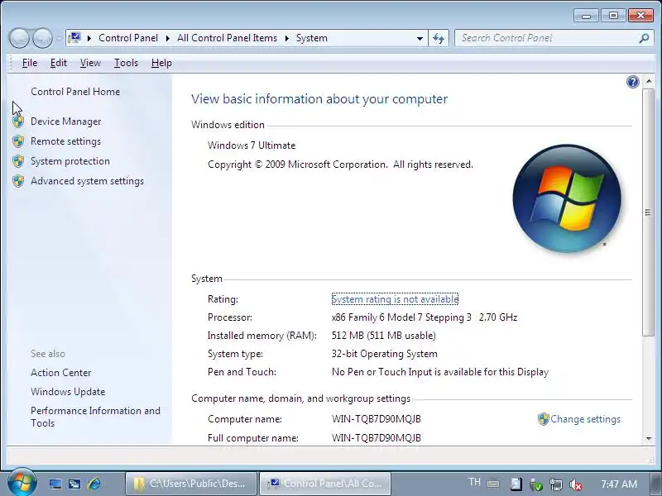Click Change settings for computer name
Screen dimensions: 662x496
(x=585, y=419)
